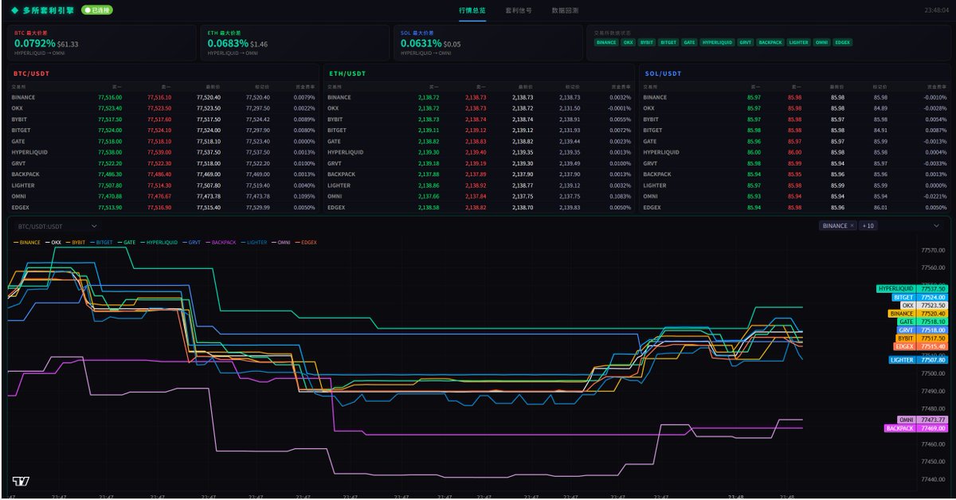This screenshot has height=500, width=956.
Task: Click the green connected status badge
Action: tap(96, 10)
